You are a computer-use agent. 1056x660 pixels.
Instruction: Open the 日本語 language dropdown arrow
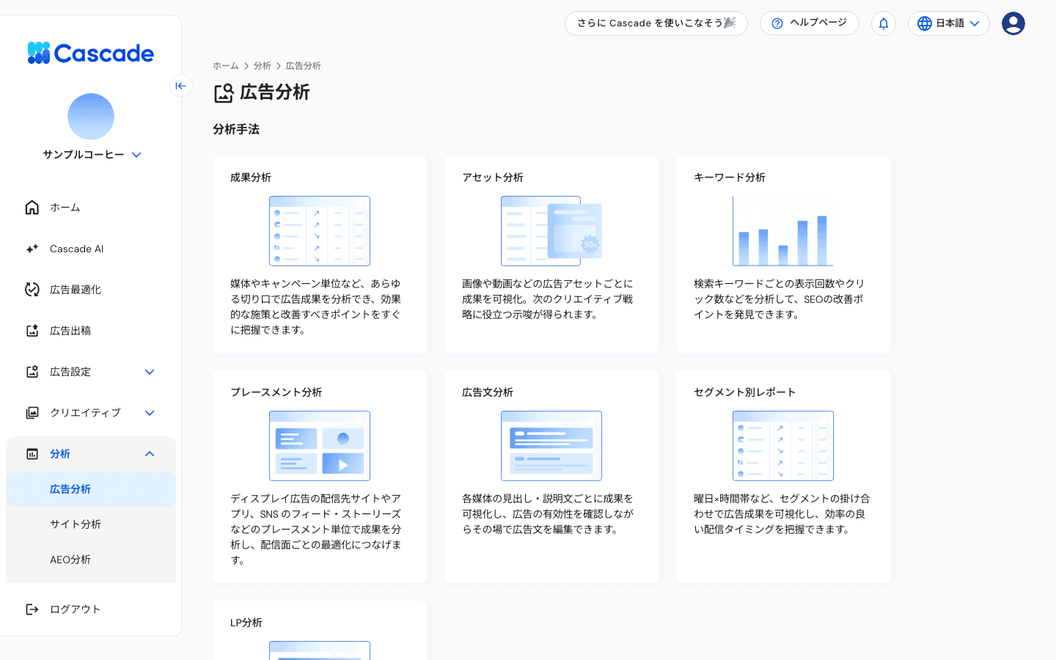975,23
